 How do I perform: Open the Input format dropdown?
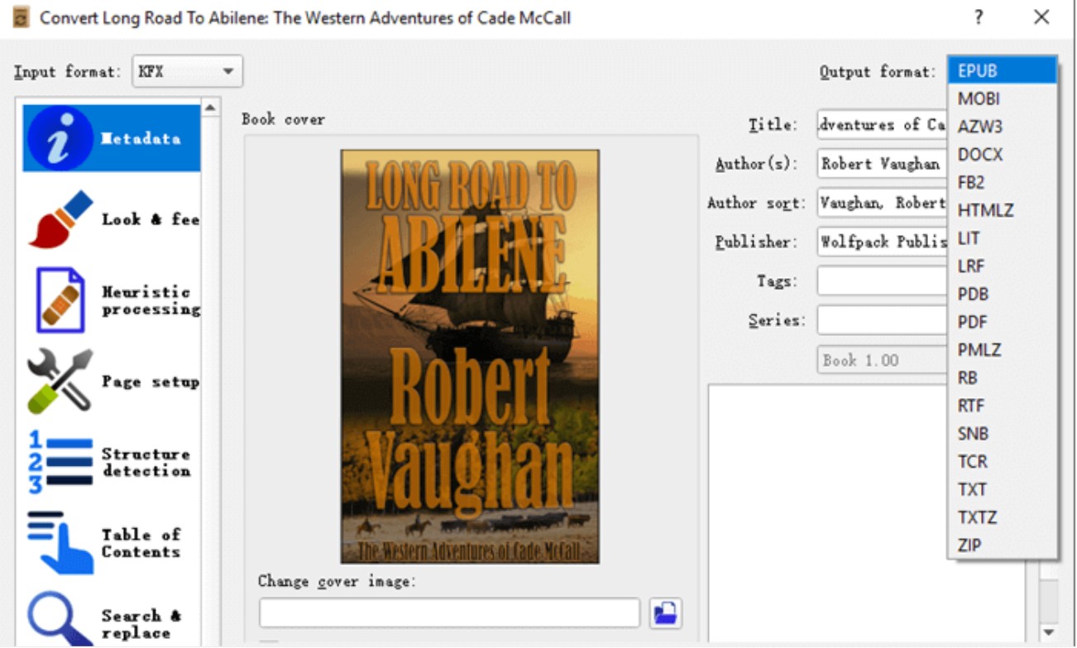point(186,71)
